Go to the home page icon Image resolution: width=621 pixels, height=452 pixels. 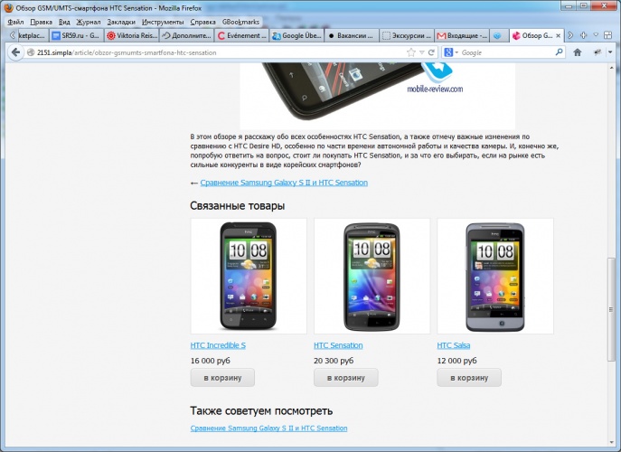(578, 52)
